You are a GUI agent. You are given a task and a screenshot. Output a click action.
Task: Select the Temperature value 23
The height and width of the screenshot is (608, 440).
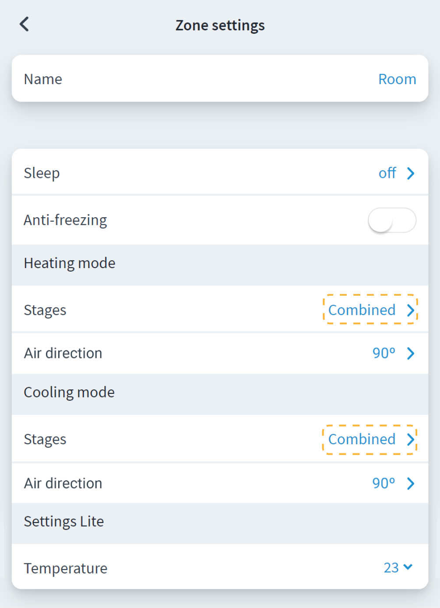click(391, 568)
